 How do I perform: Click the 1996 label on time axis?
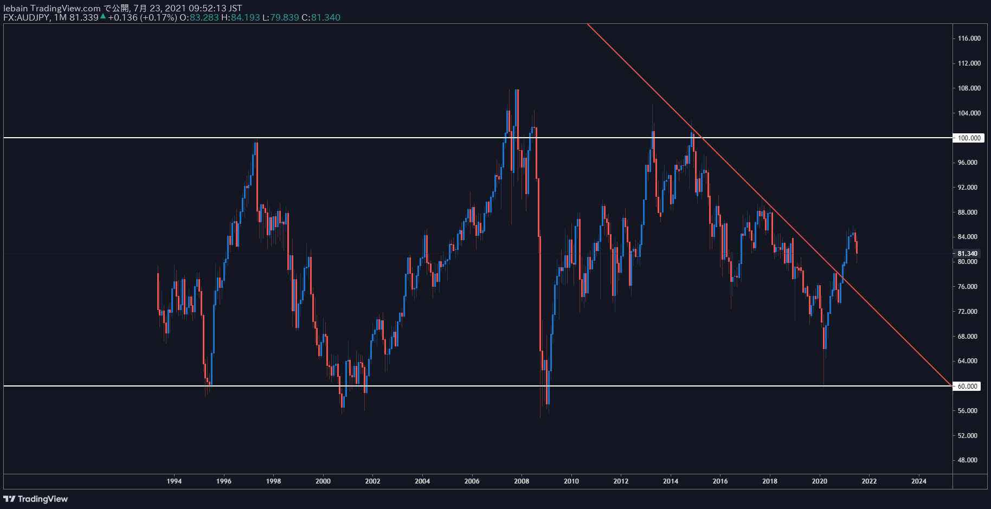click(x=224, y=481)
